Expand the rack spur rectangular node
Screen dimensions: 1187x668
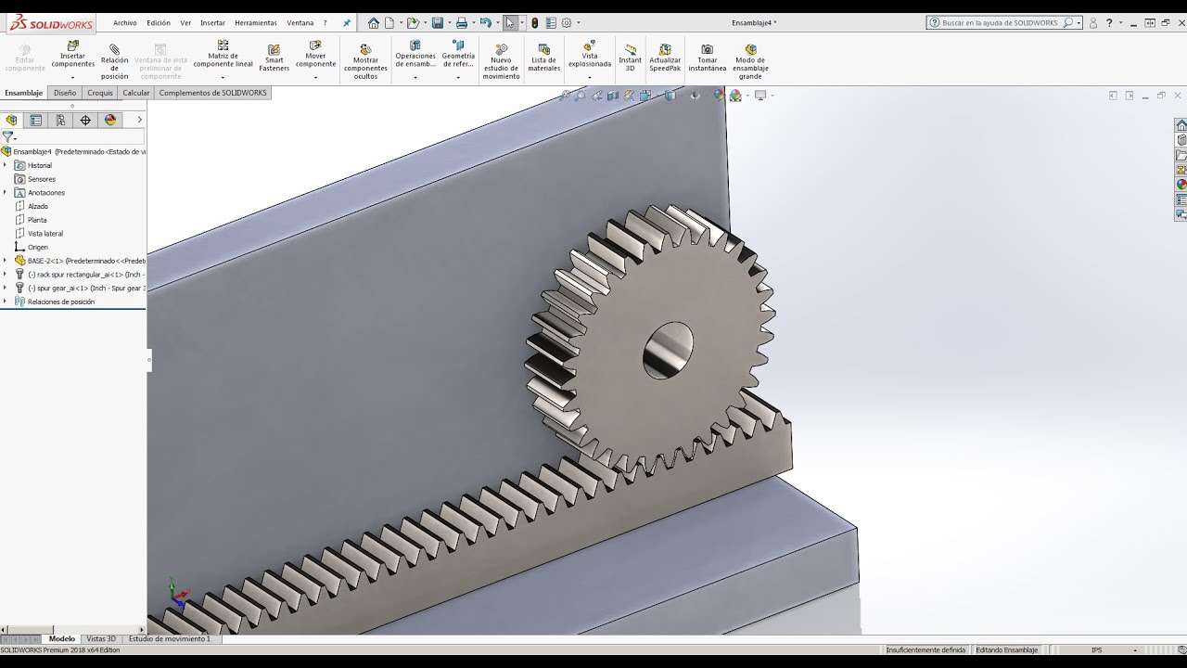(x=5, y=275)
